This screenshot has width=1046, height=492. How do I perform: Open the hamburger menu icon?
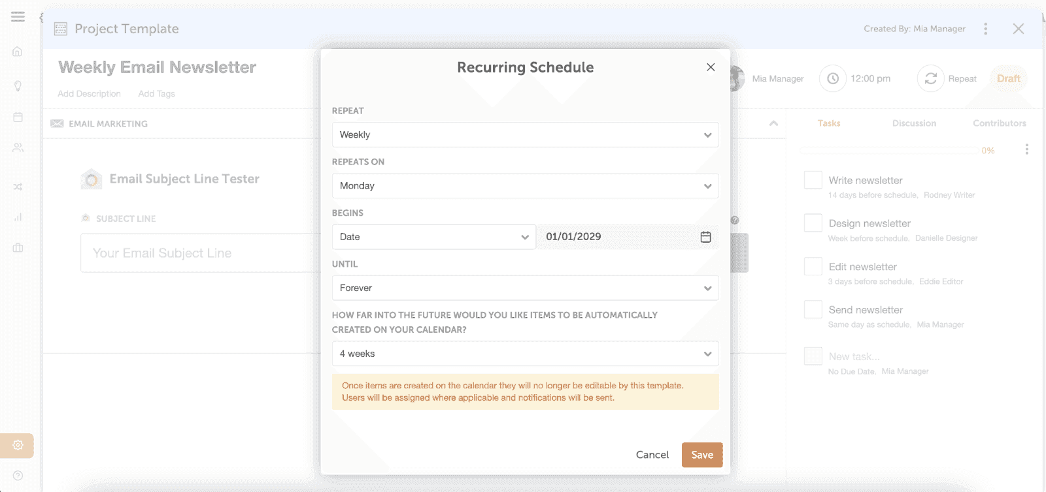pyautogui.click(x=18, y=17)
